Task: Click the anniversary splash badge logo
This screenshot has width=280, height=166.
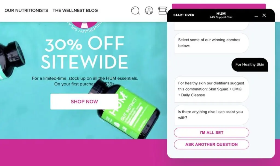Action: click(x=84, y=27)
